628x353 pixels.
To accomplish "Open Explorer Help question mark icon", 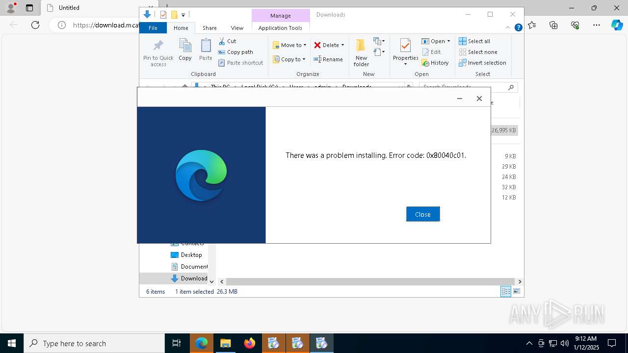I will 518,28.
